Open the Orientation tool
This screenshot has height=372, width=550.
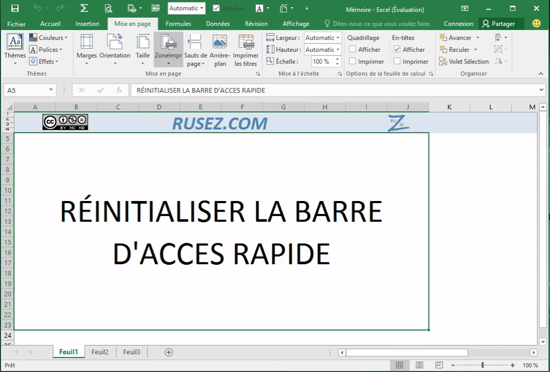pos(115,49)
